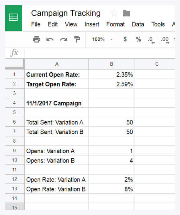180x215 pixels.
Task: Open the File menu
Action: 36,24
